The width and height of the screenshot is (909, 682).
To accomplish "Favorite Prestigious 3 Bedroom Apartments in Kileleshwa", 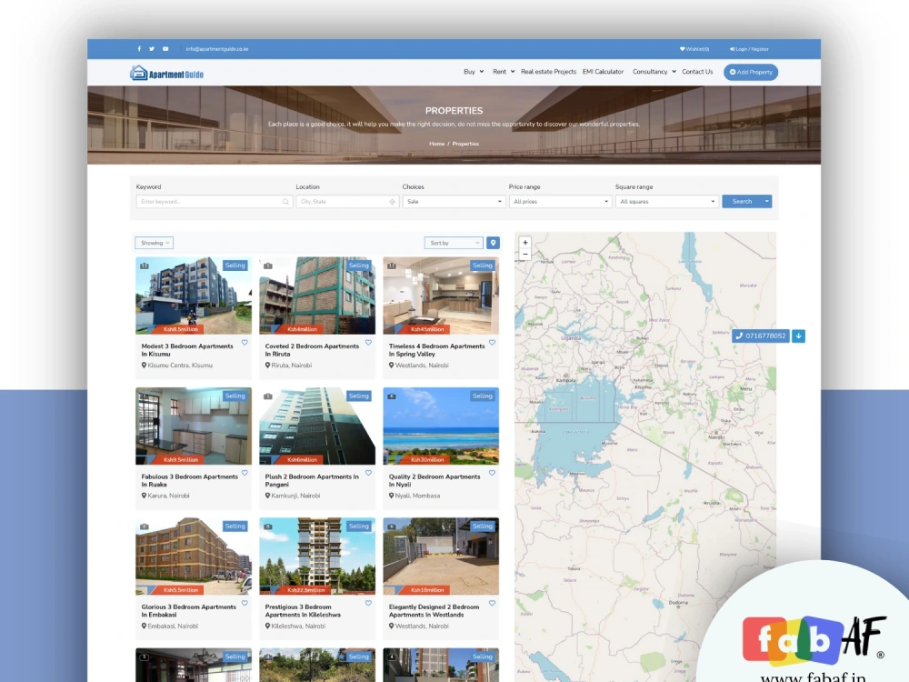I will 368,604.
